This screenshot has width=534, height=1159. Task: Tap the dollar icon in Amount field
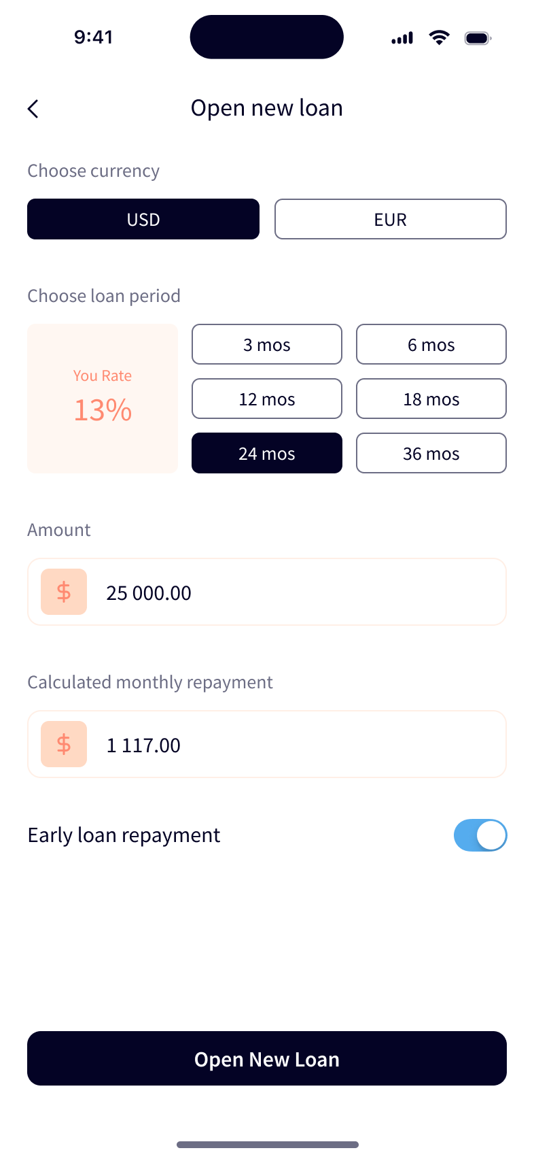click(x=64, y=592)
